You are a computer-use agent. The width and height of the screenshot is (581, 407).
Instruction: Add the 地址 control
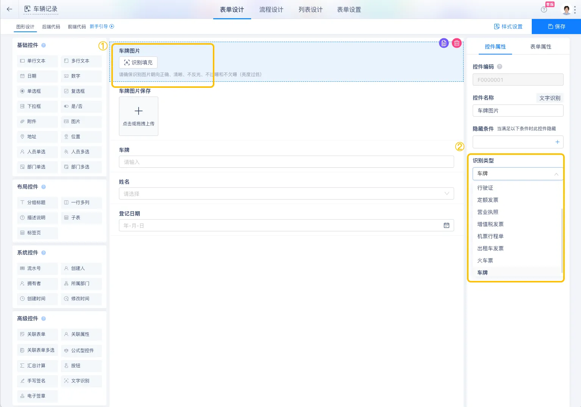[x=37, y=137]
